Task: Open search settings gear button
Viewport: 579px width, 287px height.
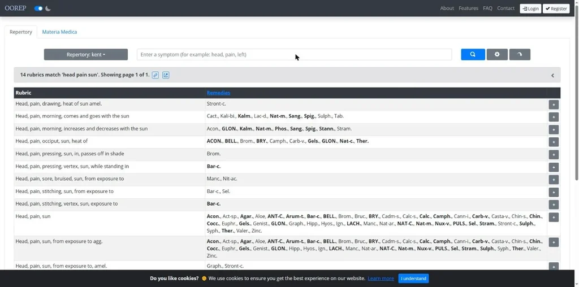Action: click(497, 55)
